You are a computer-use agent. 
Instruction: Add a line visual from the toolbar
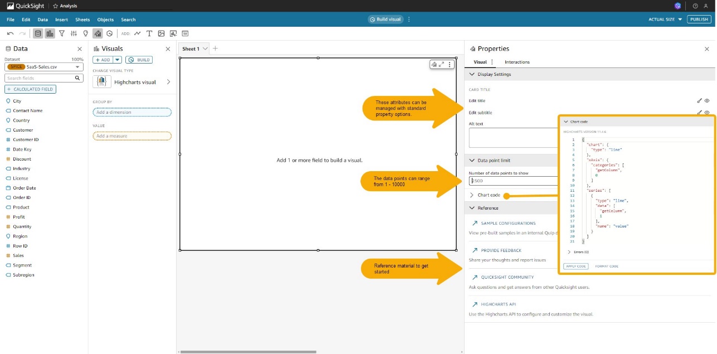137,33
